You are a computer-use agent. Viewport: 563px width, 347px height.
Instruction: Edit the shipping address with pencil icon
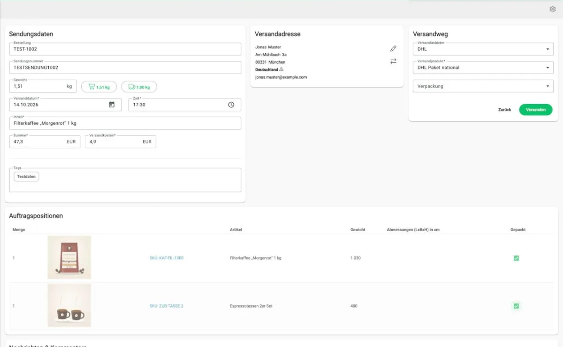pos(393,48)
